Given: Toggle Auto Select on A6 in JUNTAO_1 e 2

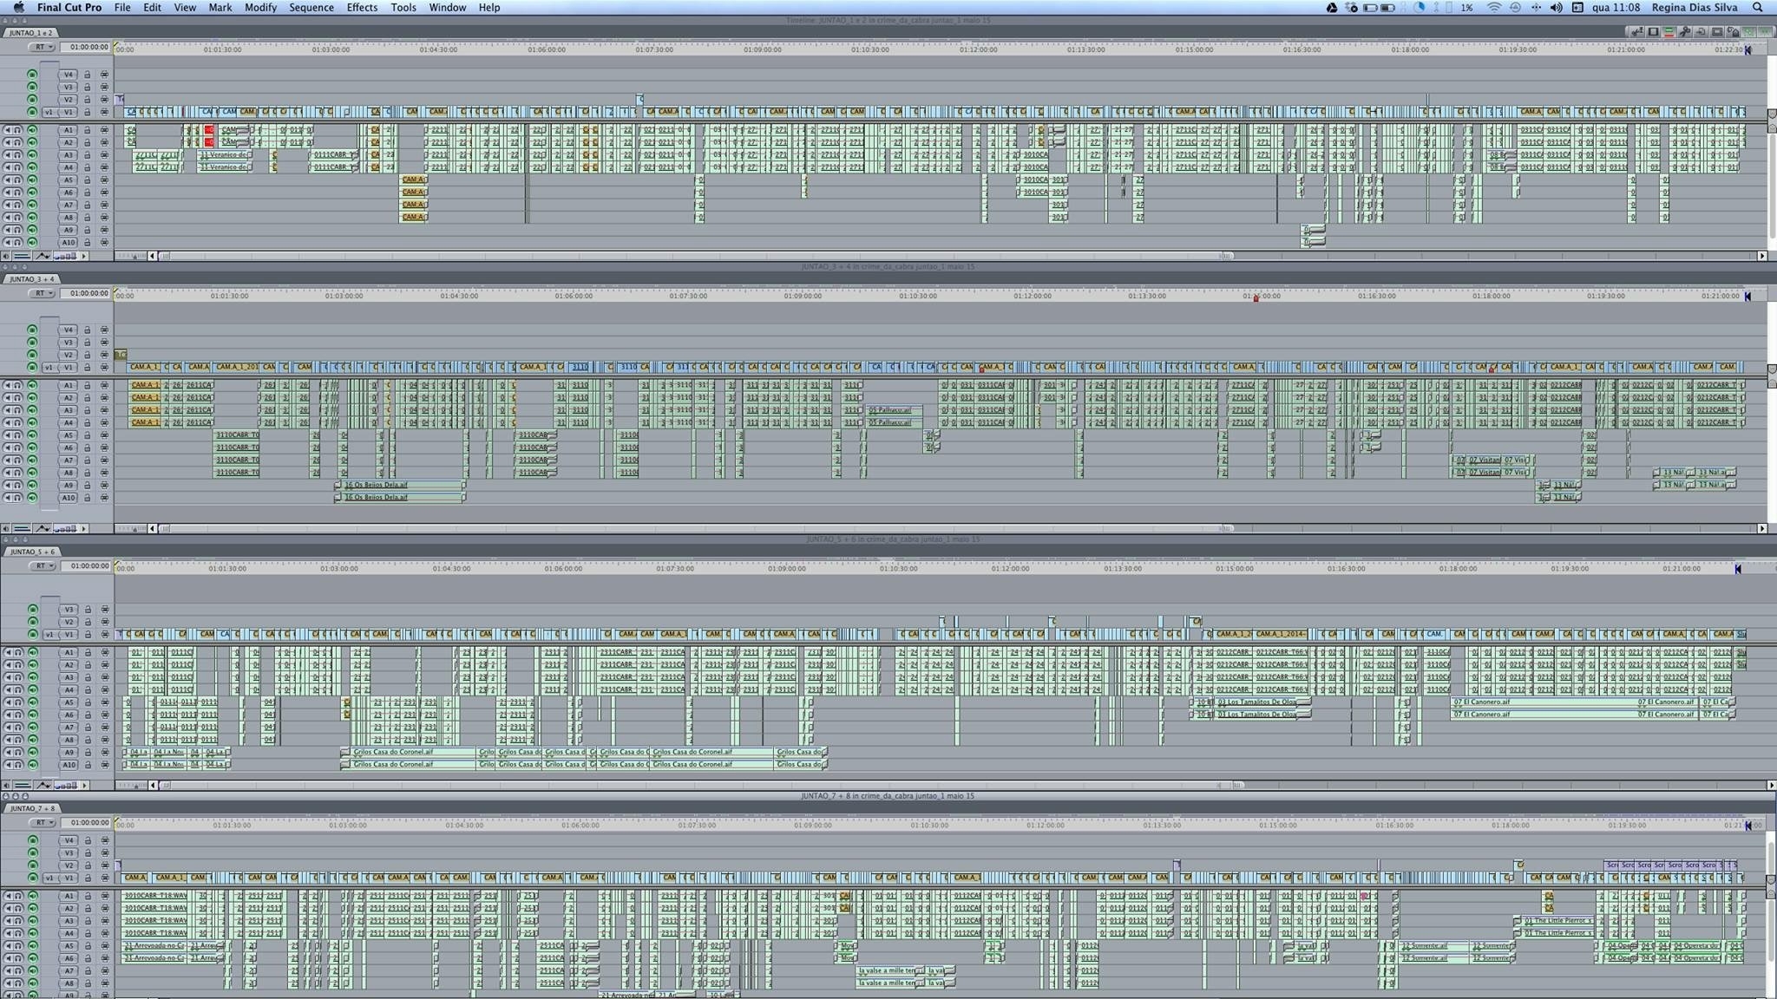Looking at the screenshot, I should 105,193.
